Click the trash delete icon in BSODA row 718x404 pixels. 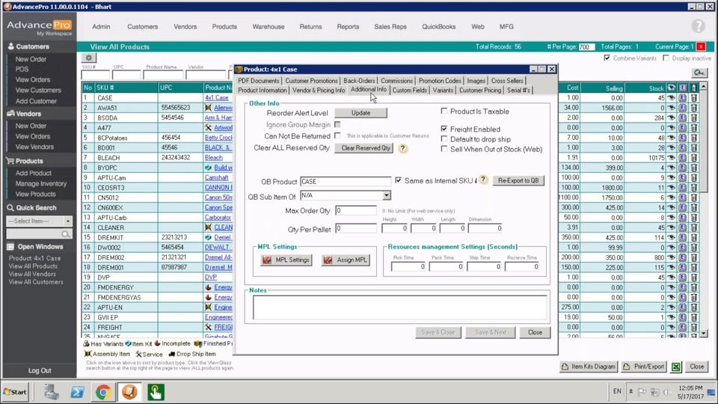(x=694, y=117)
